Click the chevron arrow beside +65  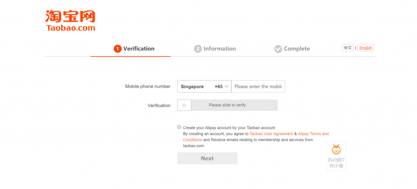tap(226, 87)
